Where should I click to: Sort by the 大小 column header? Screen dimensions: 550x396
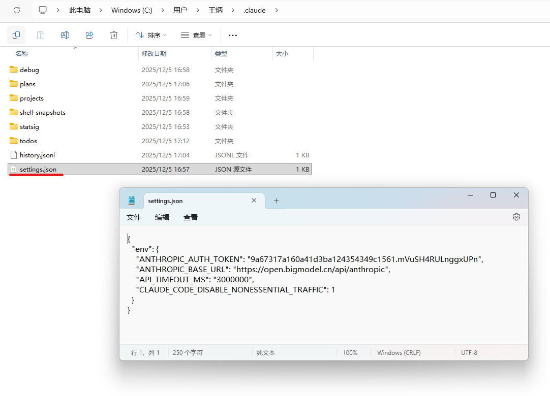[x=282, y=53]
